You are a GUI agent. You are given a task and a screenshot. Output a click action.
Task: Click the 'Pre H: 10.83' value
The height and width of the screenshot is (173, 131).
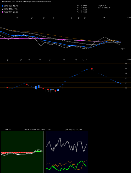(82, 8)
